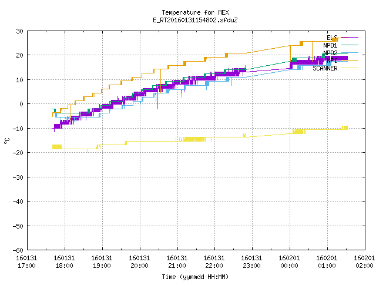Click the x-axis tick 160131 20:00
The width and height of the screenshot is (376, 282).
[139, 262]
